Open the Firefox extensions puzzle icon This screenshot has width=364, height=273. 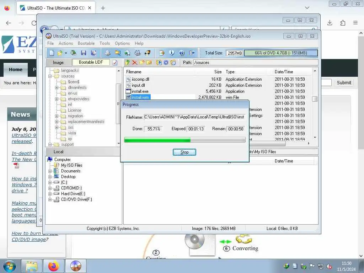pos(343,23)
